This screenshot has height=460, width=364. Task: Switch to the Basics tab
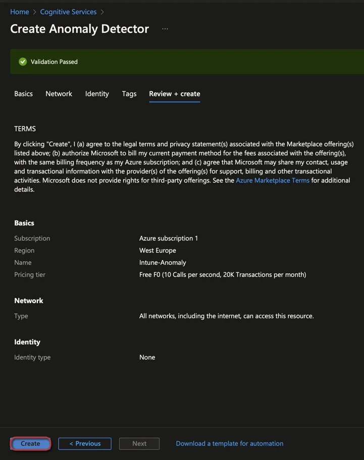tap(24, 94)
